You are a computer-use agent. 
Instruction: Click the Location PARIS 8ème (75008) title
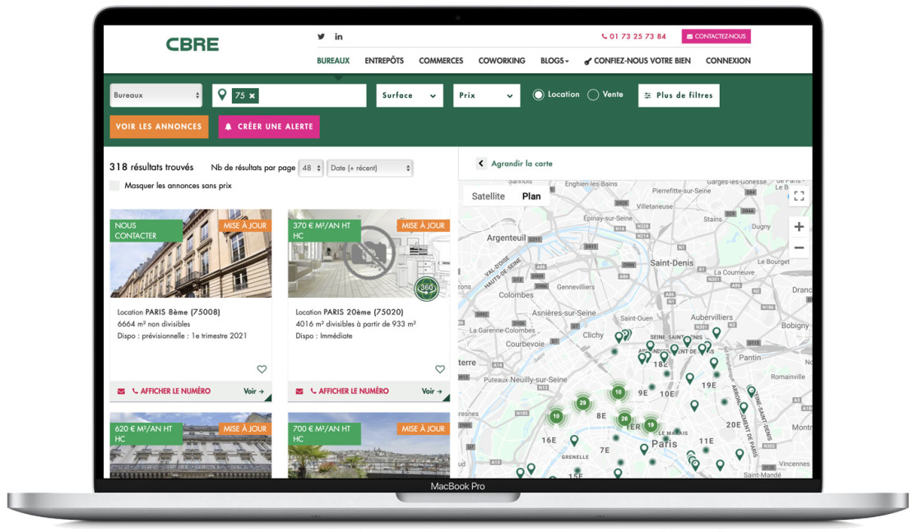[x=169, y=312]
